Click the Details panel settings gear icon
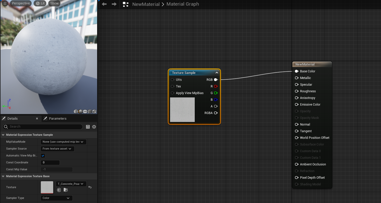 pyautogui.click(x=94, y=127)
